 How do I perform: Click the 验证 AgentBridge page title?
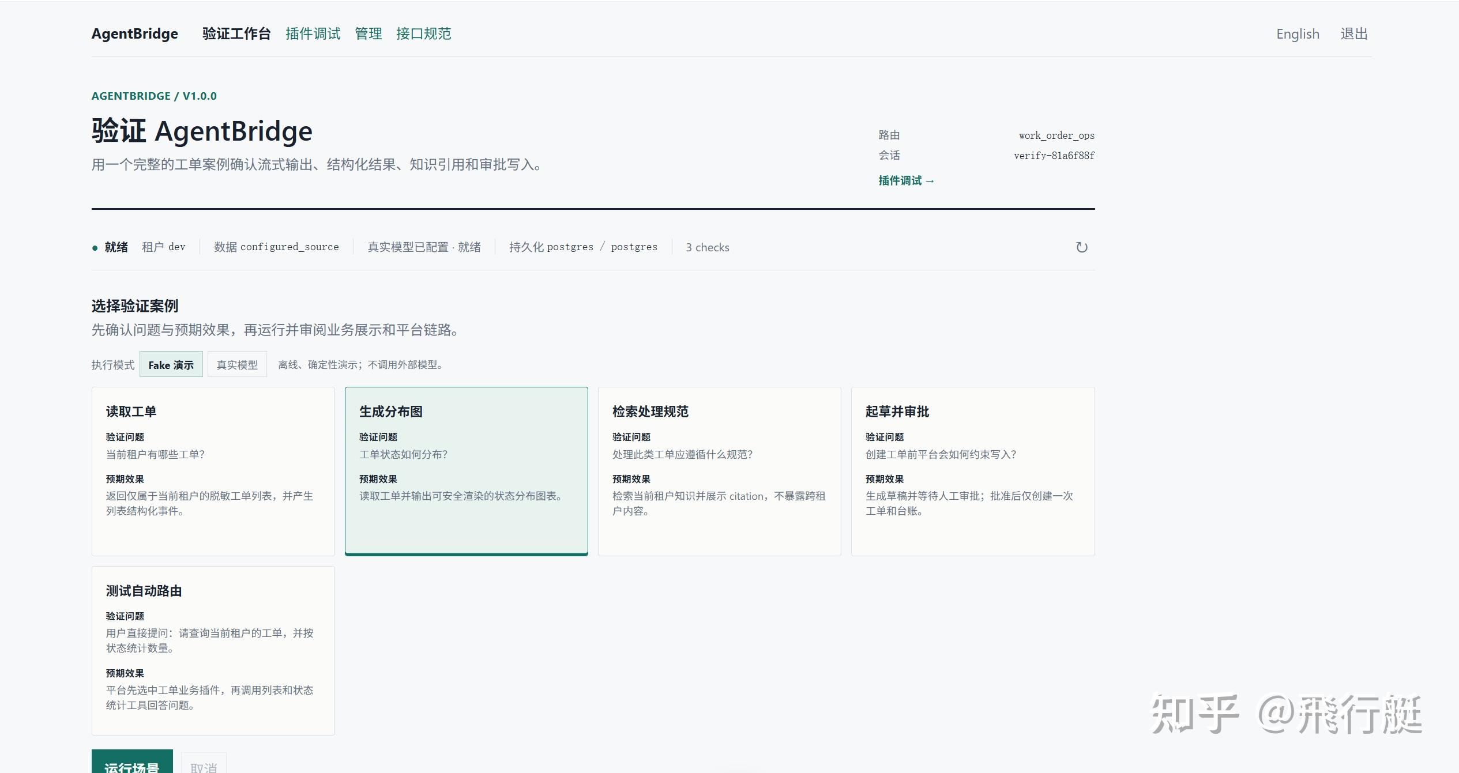(202, 131)
